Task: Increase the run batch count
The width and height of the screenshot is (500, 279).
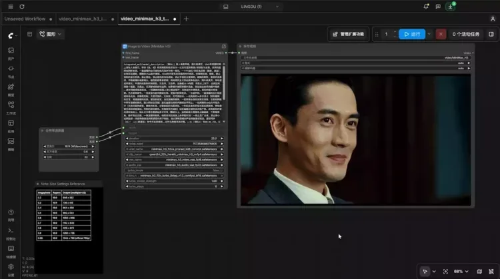Action: (395, 32)
